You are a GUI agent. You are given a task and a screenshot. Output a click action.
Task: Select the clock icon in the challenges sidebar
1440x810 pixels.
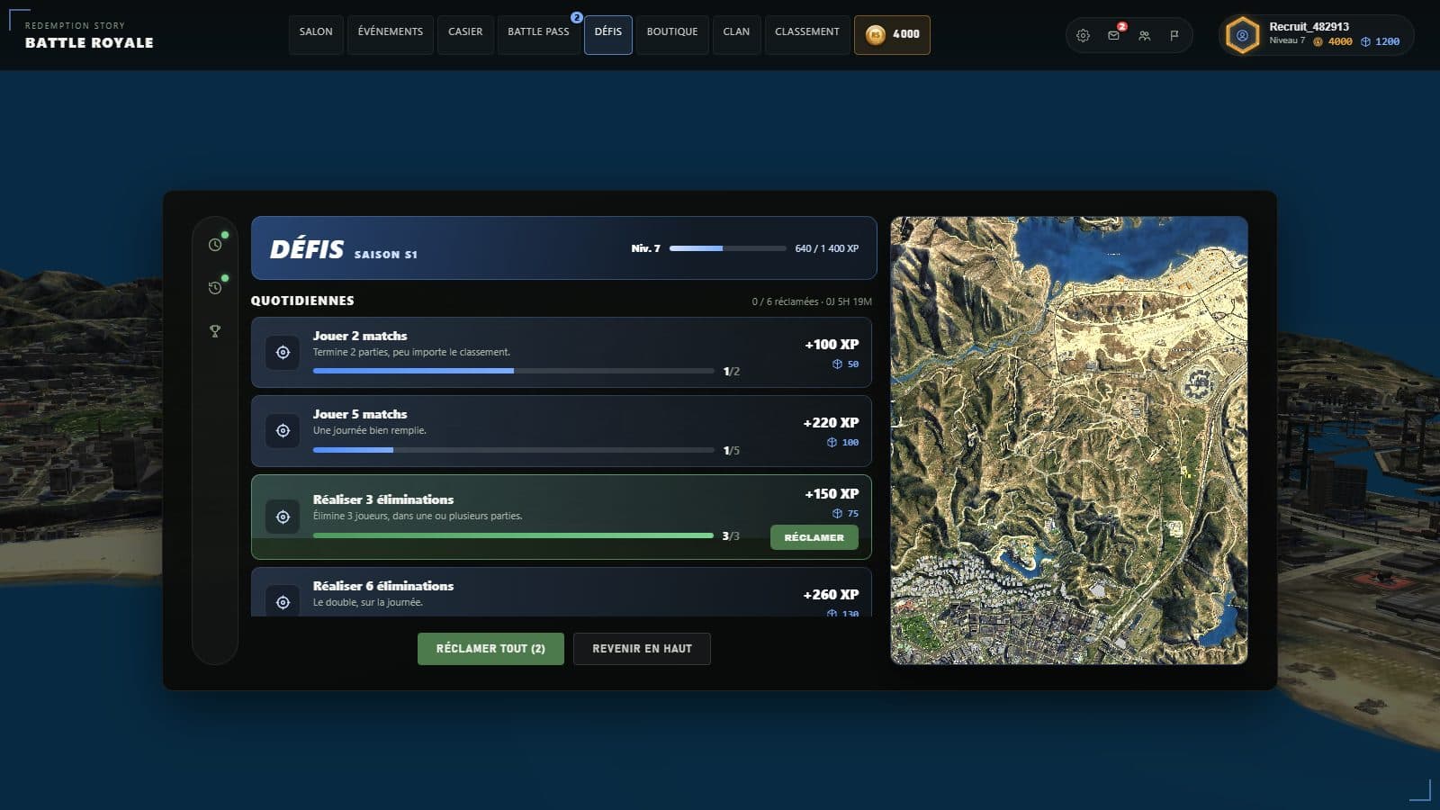click(x=215, y=245)
